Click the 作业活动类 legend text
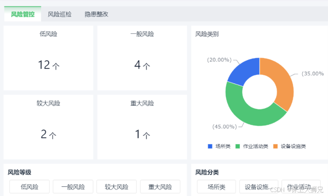The height and width of the screenshot is (196, 328). click(x=256, y=146)
